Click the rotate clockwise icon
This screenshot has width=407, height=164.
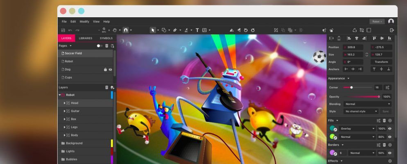253,30
